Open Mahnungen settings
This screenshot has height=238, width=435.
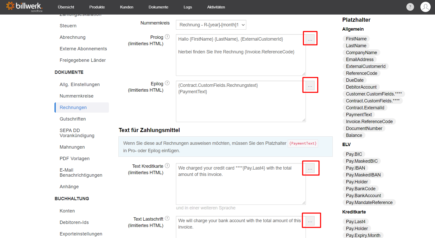tap(72, 147)
